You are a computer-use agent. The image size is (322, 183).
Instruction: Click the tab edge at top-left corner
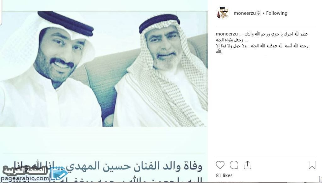1,12
